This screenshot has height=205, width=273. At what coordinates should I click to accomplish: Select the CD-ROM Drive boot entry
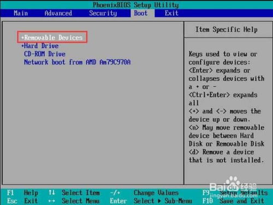45,54
